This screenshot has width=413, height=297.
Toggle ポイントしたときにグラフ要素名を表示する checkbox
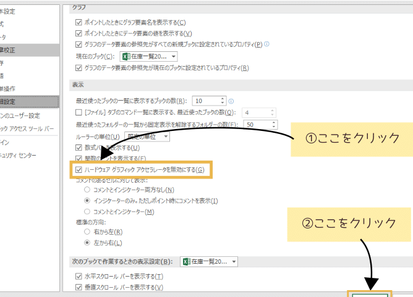79,22
